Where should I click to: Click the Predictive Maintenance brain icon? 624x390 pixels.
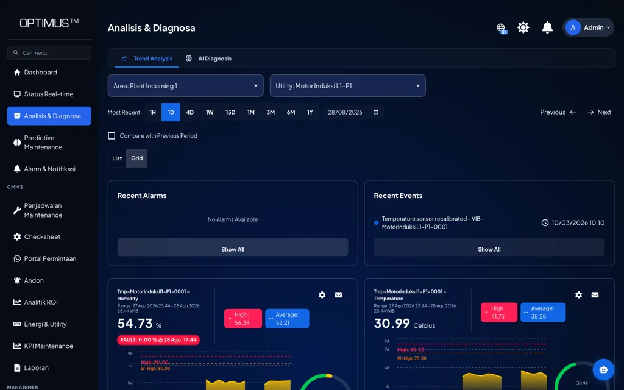[x=17, y=143]
